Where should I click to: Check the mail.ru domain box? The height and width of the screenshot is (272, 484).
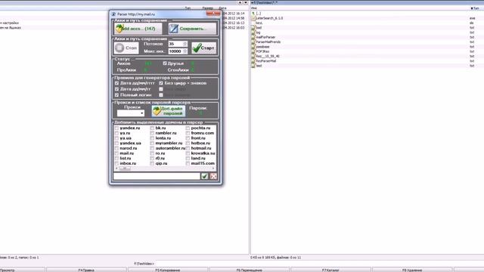tap(116, 153)
